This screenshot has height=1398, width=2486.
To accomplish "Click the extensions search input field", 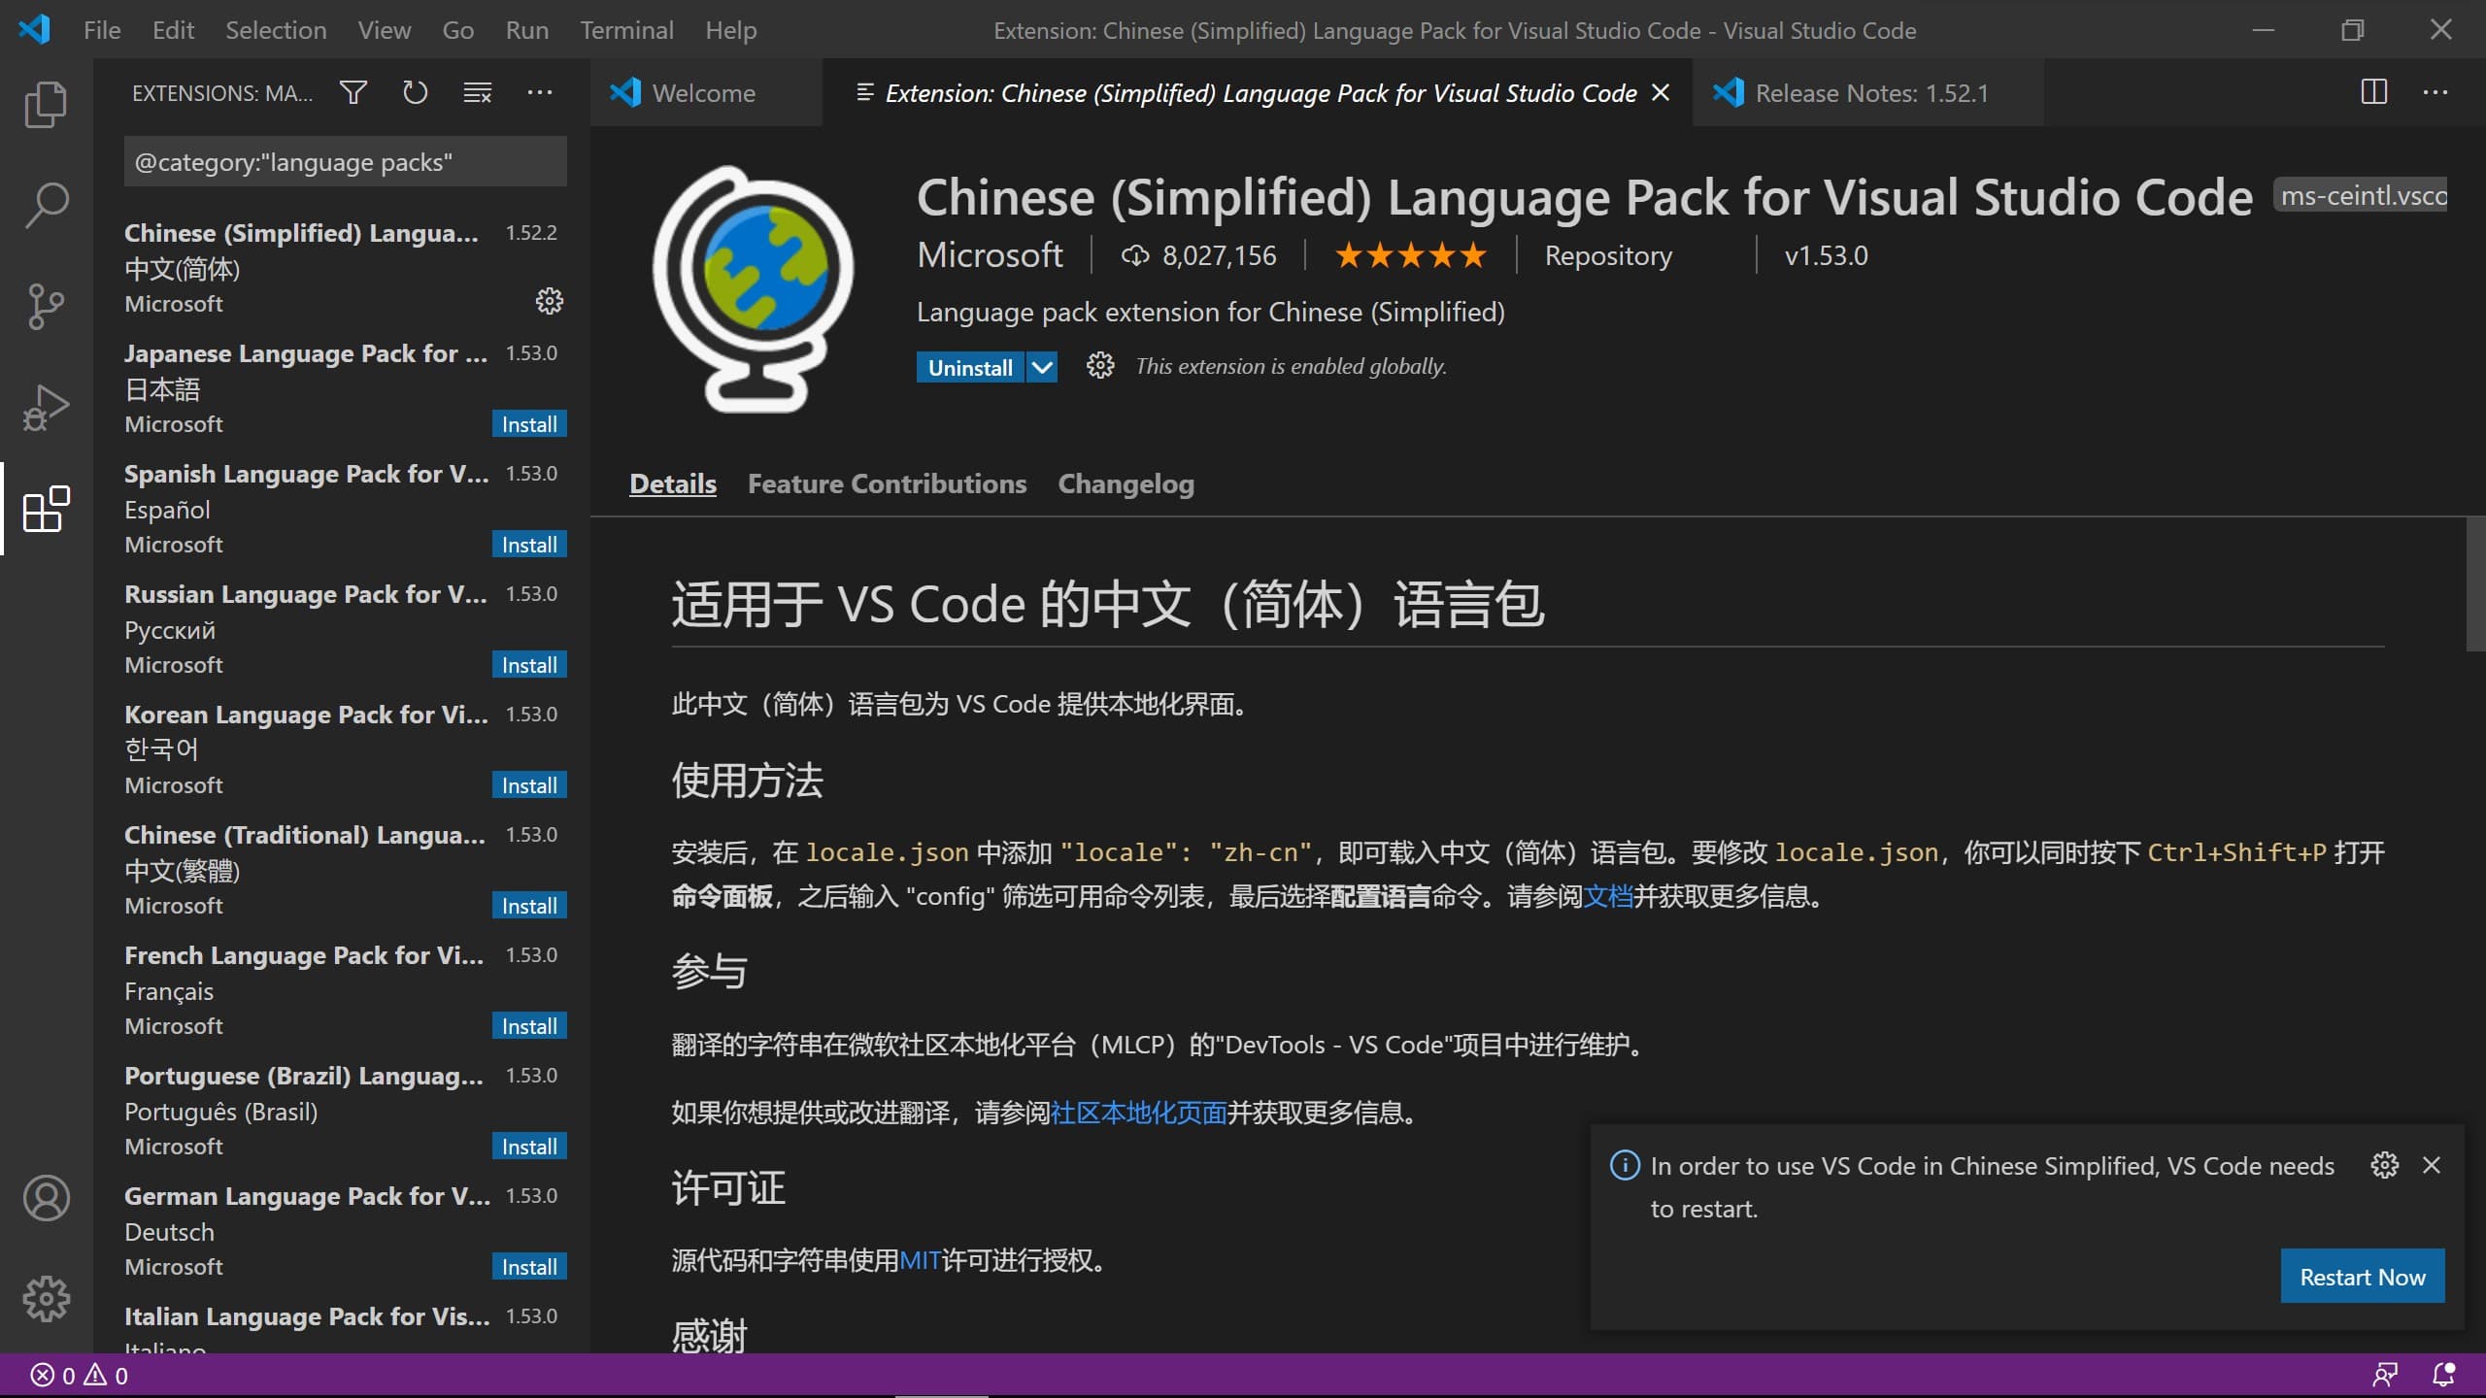I will [346, 161].
